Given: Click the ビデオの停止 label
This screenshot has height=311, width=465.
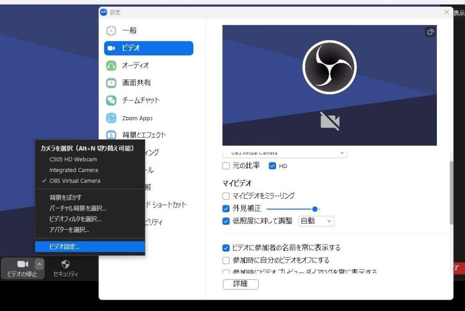Looking at the screenshot, I should pyautogui.click(x=22, y=274).
